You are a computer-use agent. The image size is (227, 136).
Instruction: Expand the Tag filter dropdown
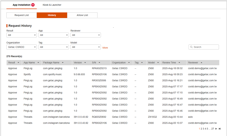pos(53,47)
